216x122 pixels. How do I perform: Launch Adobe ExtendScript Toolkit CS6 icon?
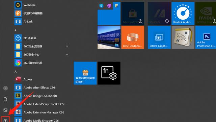[18, 104]
